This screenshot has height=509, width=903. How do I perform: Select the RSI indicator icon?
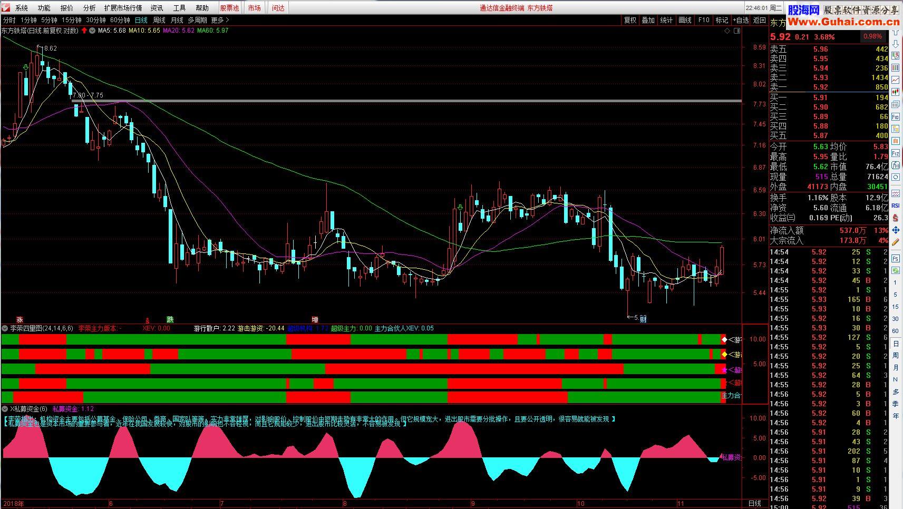pyautogui.click(x=895, y=205)
